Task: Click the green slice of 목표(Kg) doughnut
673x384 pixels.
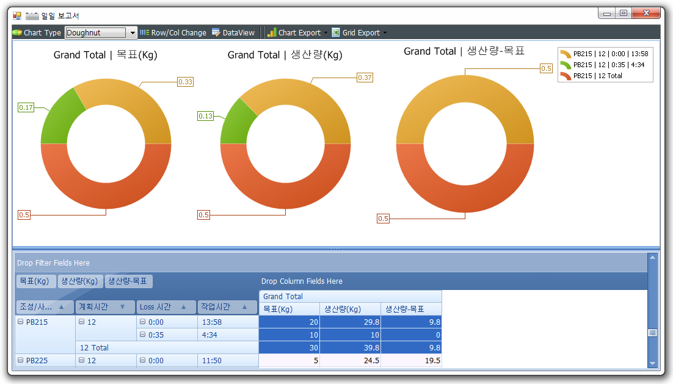Action: point(62,118)
